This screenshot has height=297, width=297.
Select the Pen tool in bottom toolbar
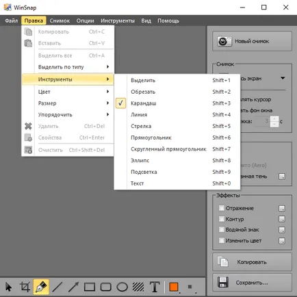[x=41, y=287]
